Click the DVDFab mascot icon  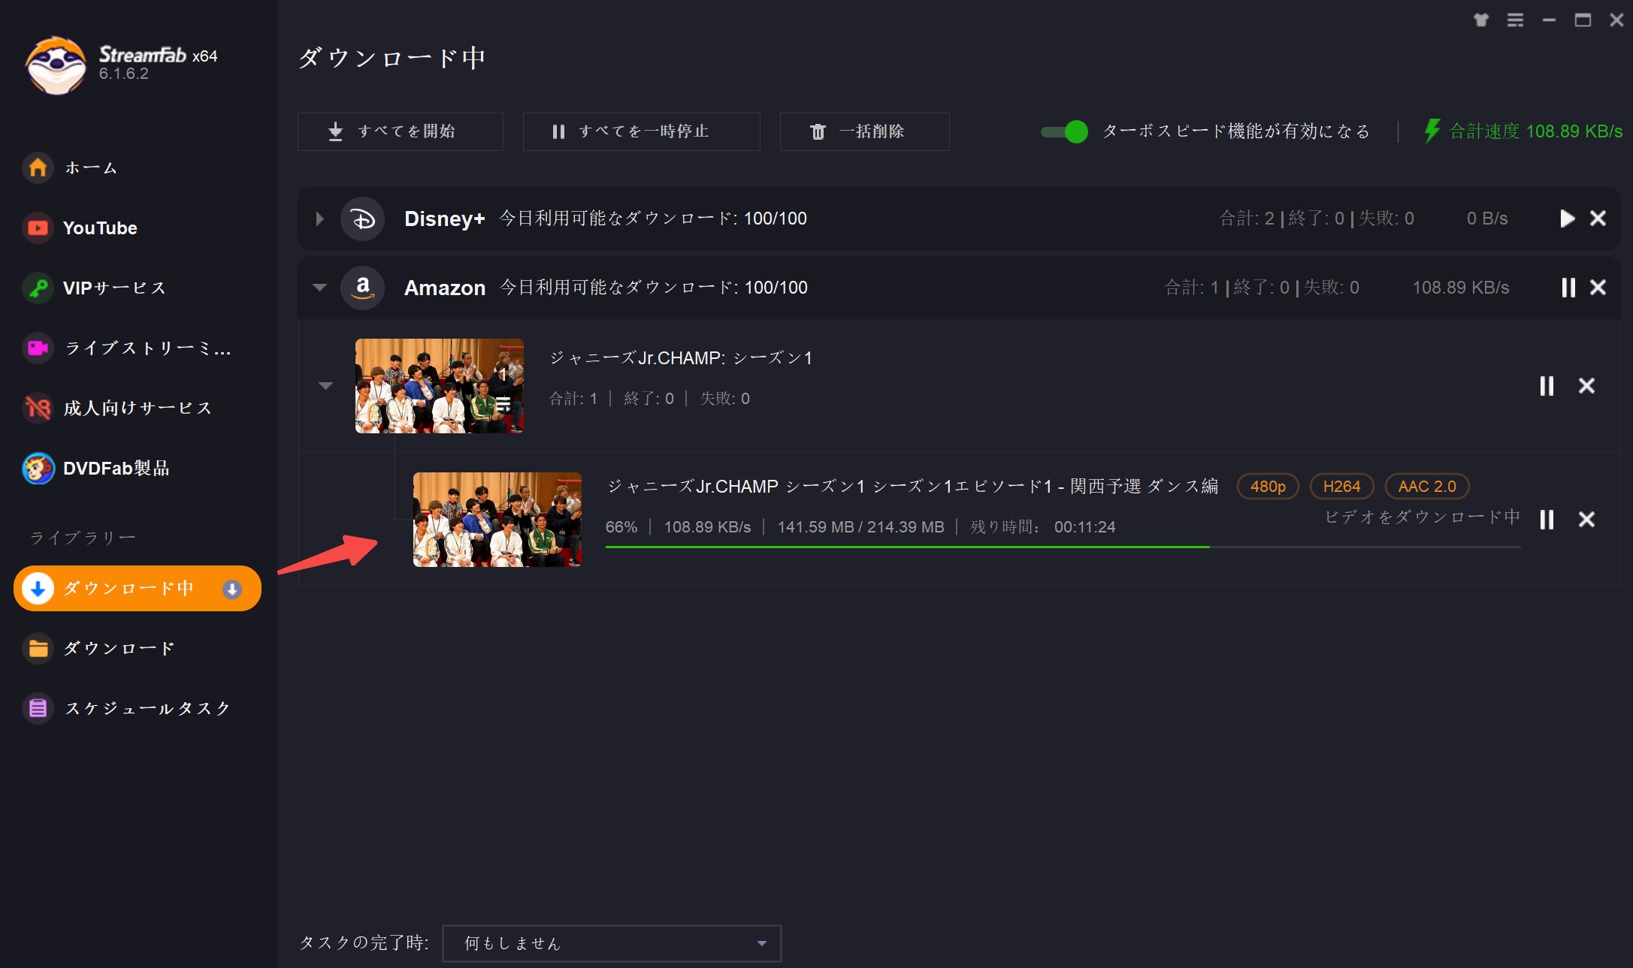[38, 468]
